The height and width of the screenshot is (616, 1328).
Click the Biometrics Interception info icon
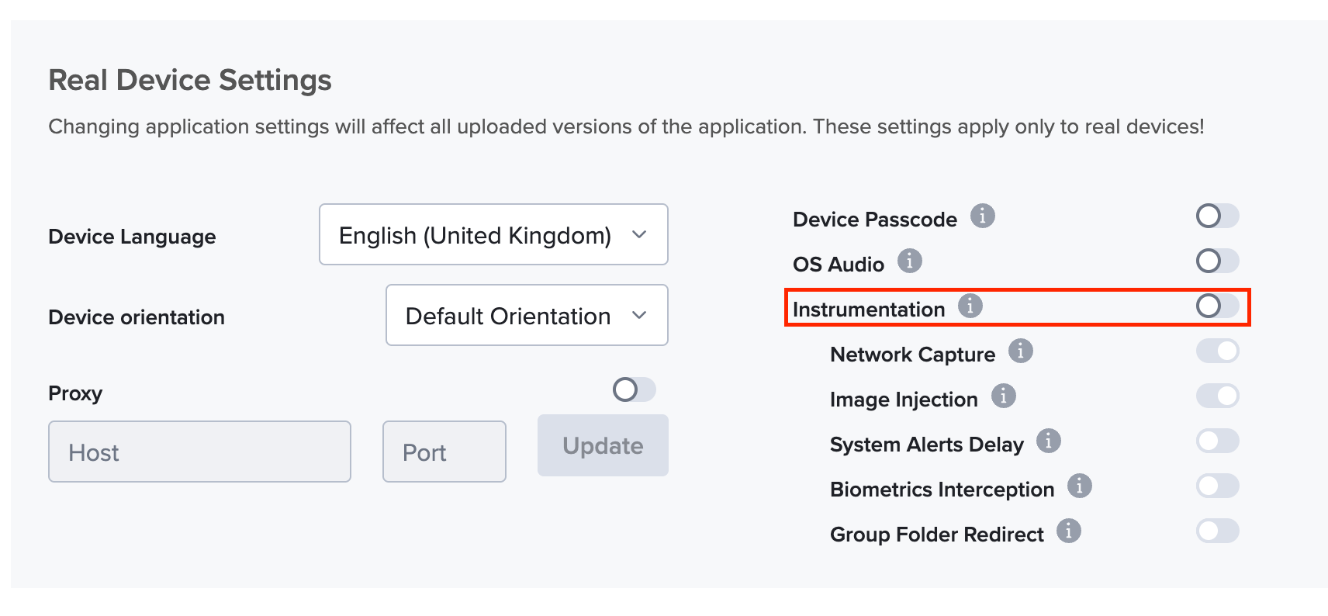pyautogui.click(x=1079, y=486)
